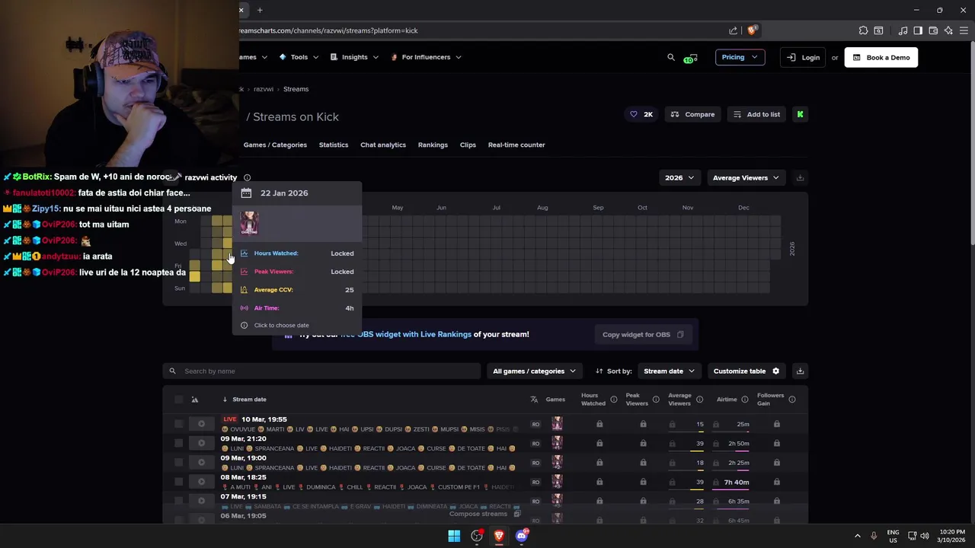975x548 pixels.
Task: Show hidden system tray icons chevron
Action: (x=858, y=536)
